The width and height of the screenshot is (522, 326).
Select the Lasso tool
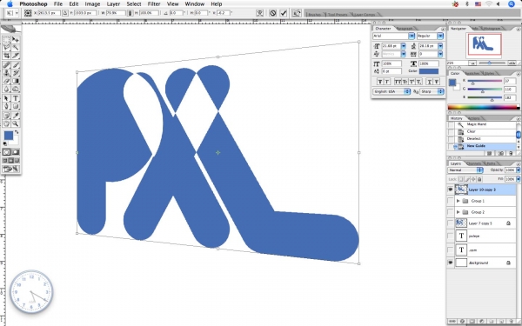click(x=6, y=48)
